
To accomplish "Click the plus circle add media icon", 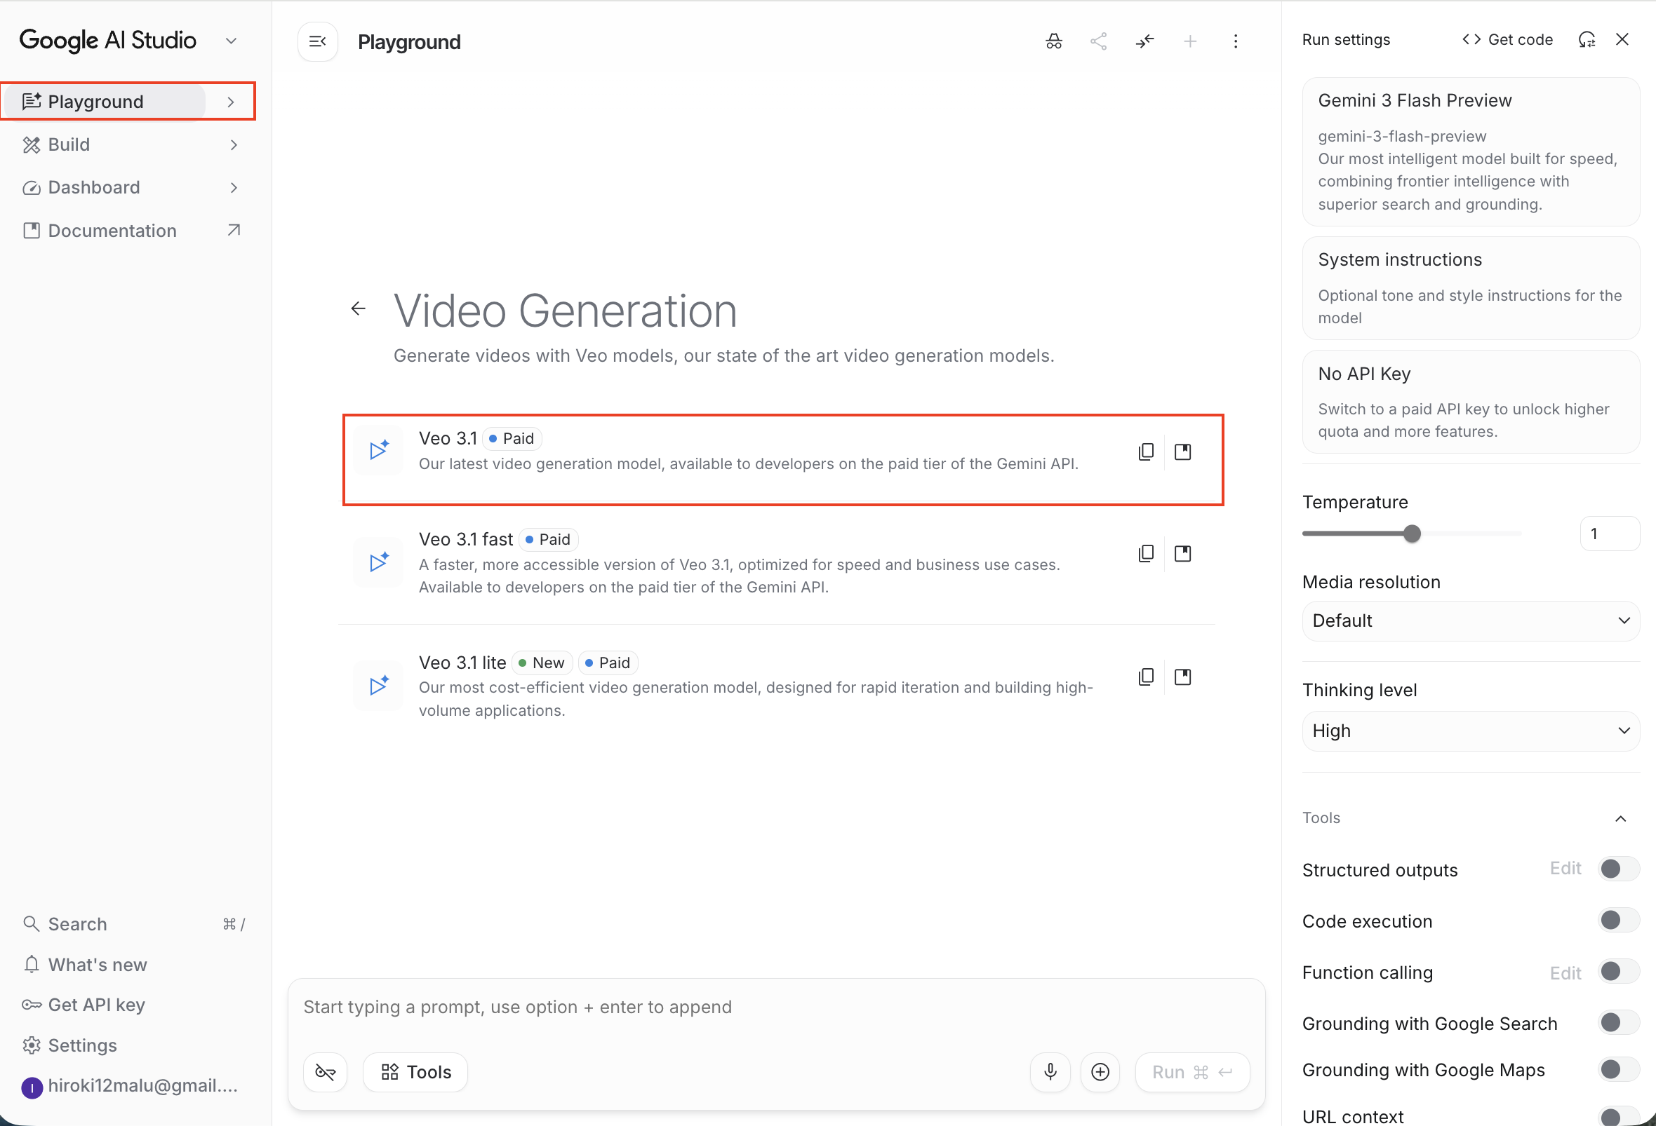I will point(1100,1071).
